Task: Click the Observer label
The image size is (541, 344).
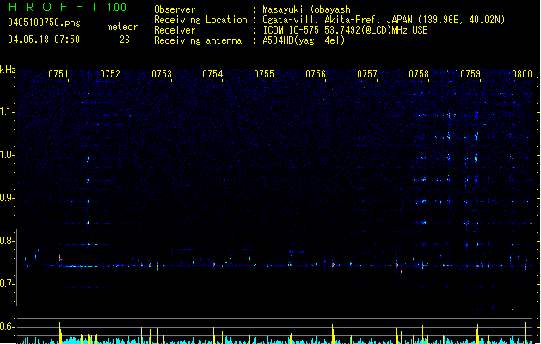Action: click(x=175, y=9)
